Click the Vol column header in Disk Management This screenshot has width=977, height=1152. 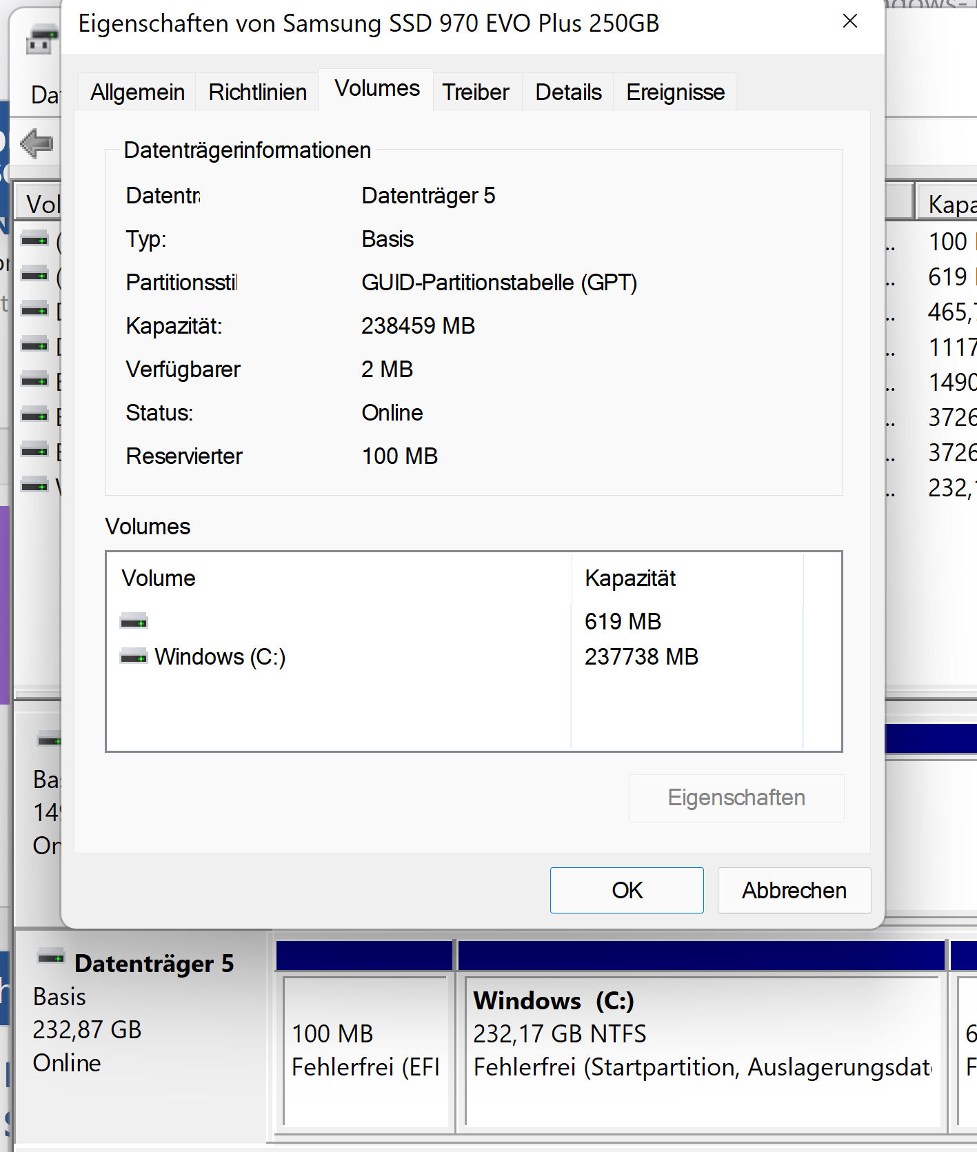39,204
